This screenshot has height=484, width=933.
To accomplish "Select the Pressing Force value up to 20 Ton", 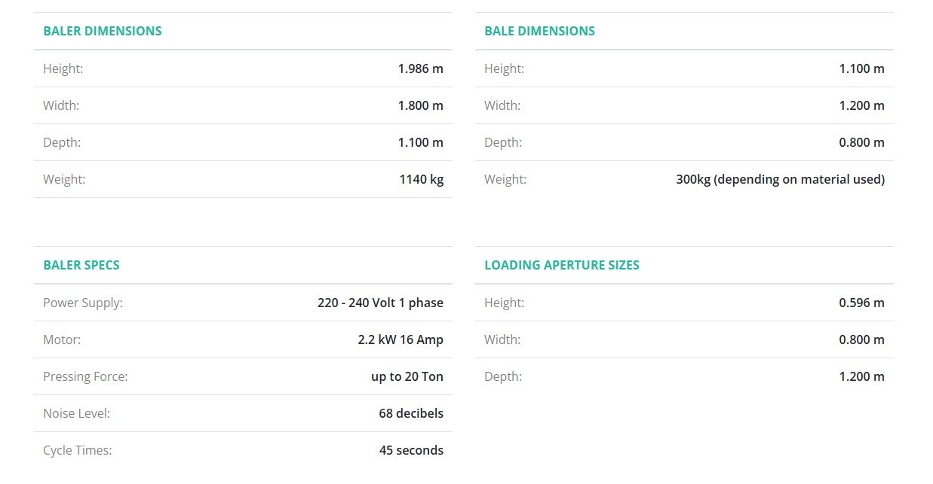I will coord(407,376).
